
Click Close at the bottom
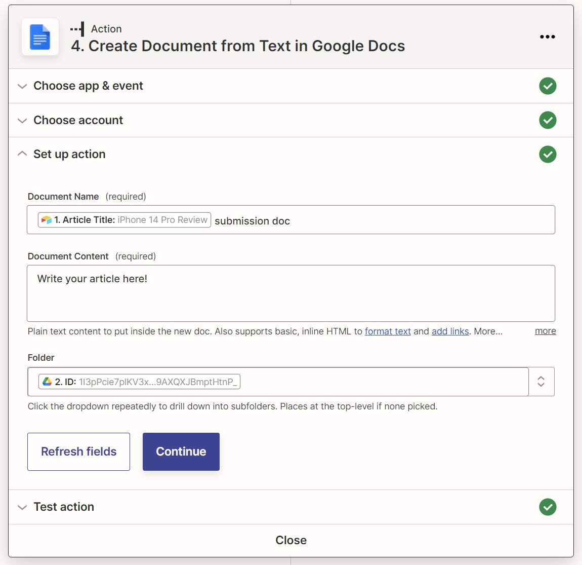coord(291,540)
